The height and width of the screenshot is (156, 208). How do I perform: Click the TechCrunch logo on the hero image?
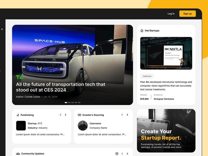coord(20,77)
